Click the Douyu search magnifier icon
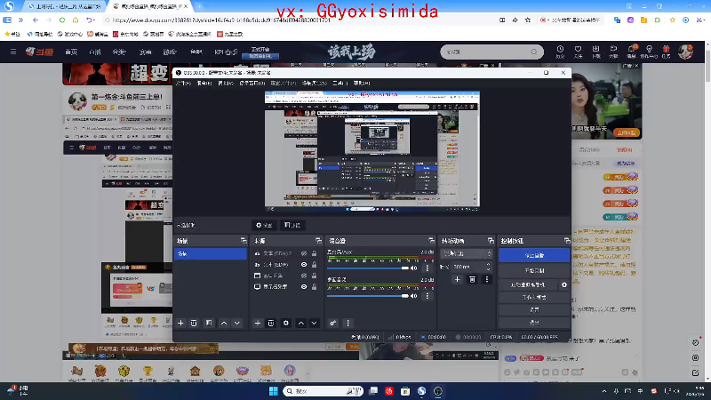This screenshot has height=400, width=711. [x=534, y=52]
